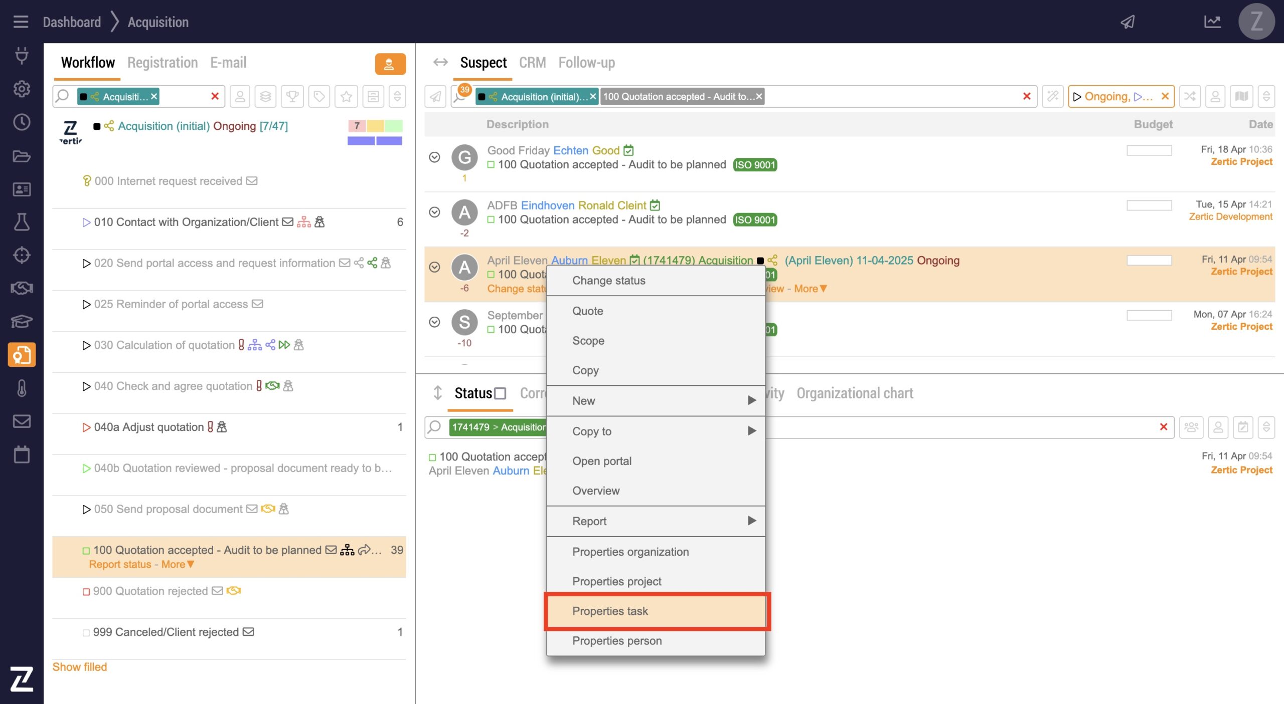Open the chart statistics icon in header
The image size is (1284, 704).
(1212, 22)
